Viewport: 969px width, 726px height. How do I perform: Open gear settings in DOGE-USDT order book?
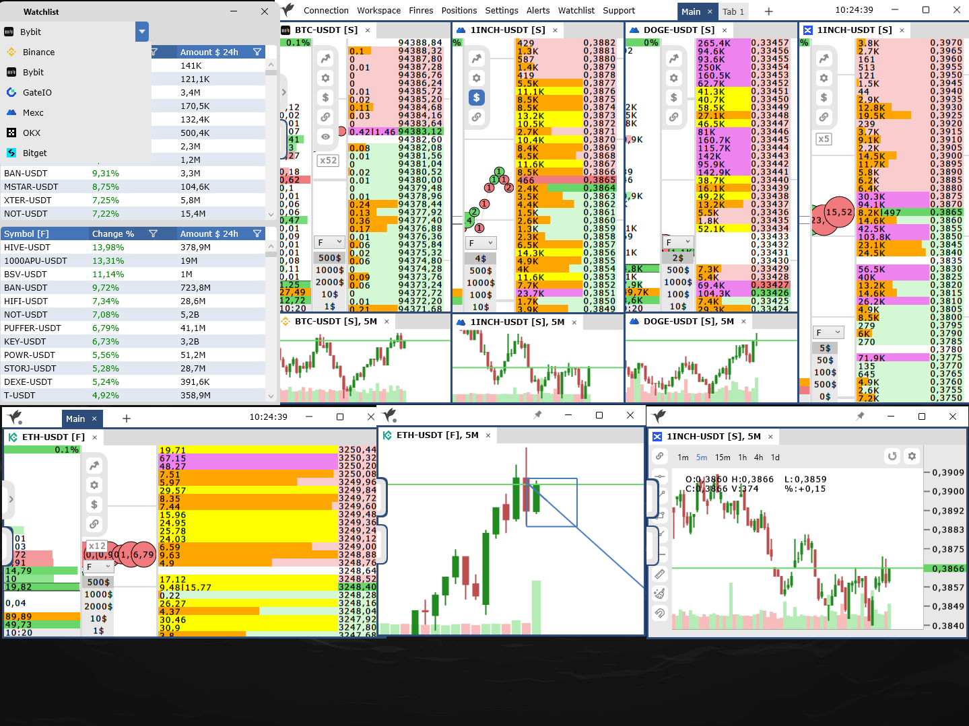click(x=674, y=78)
